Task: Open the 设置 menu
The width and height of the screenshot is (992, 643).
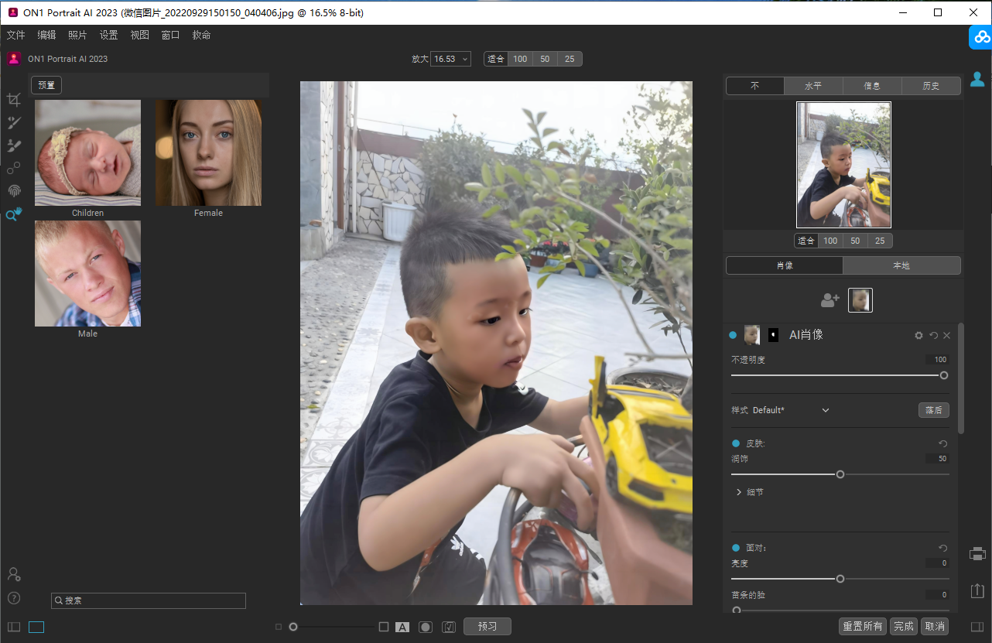Action: [x=109, y=35]
